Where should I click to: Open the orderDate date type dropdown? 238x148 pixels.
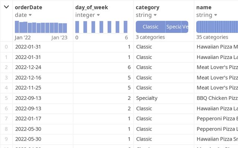point(30,15)
